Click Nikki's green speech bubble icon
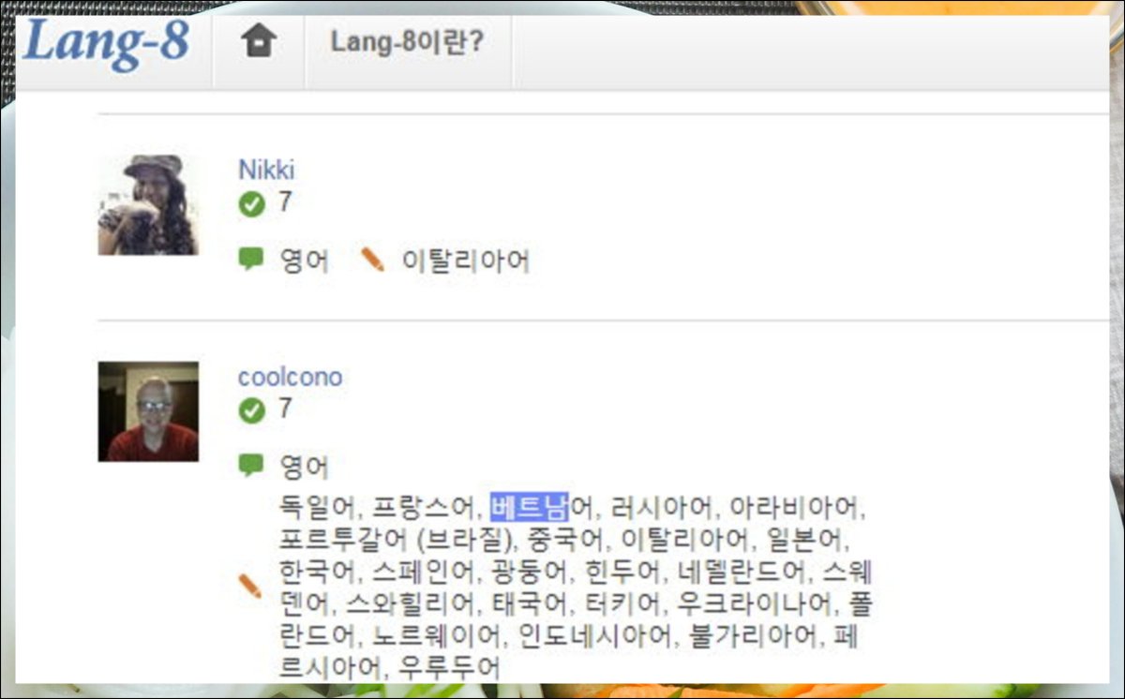Viewport: 1125px width, 699px height. [x=251, y=259]
